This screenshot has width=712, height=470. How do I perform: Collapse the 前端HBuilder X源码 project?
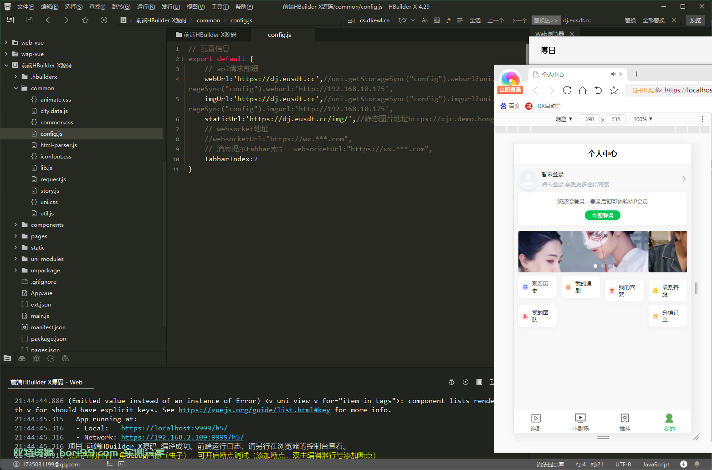click(x=6, y=65)
